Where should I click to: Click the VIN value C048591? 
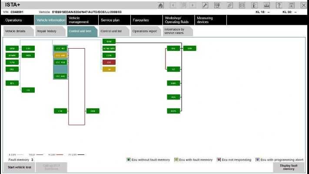click(17, 12)
